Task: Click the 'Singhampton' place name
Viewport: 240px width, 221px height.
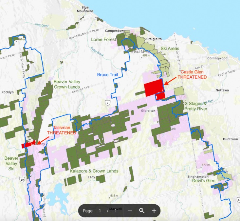Action: (x=198, y=177)
